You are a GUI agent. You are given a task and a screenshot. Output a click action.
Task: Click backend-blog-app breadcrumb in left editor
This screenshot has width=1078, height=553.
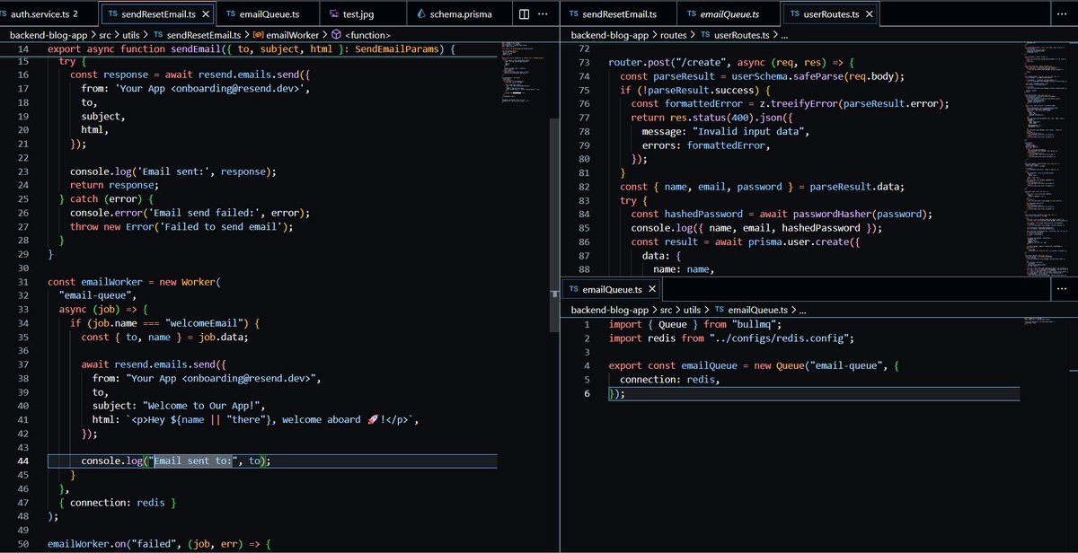pyautogui.click(x=49, y=34)
